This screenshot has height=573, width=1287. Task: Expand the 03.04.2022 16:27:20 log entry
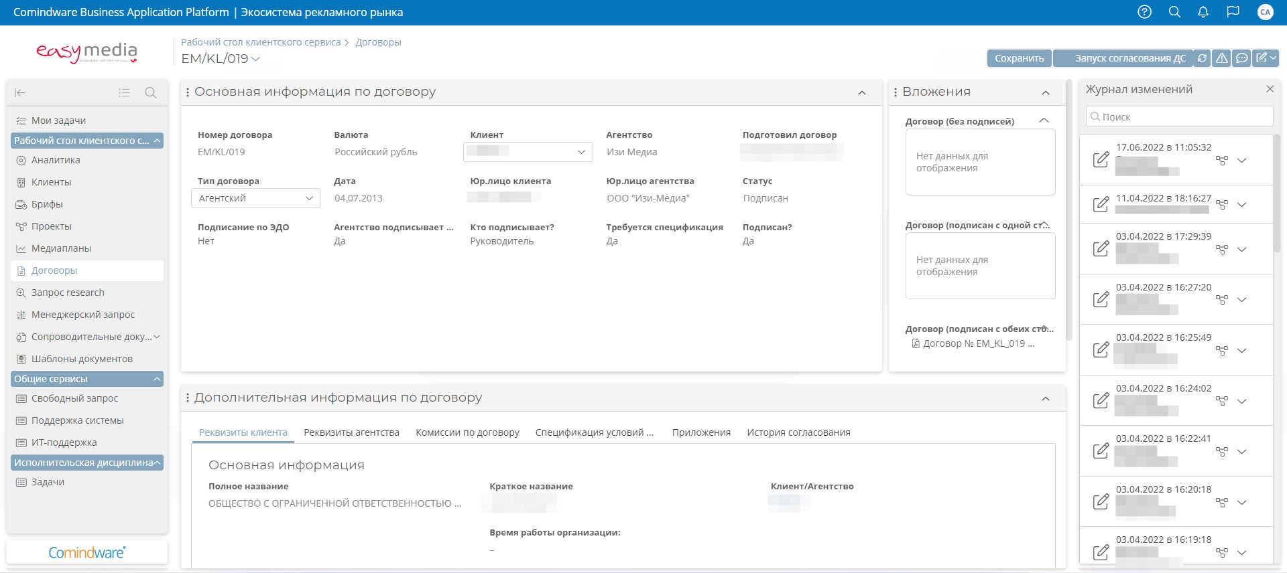(1241, 300)
